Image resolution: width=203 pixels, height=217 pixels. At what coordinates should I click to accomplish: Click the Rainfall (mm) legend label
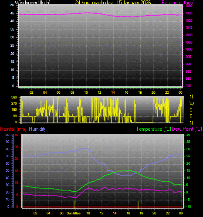tap(14, 129)
